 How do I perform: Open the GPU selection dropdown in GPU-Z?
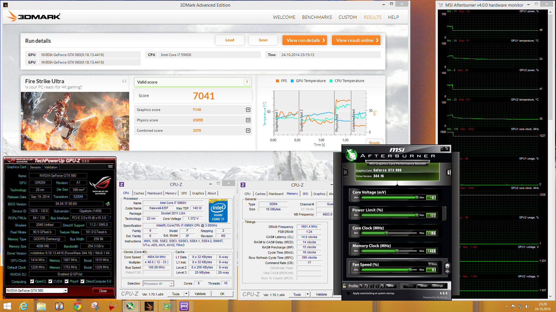pyautogui.click(x=65, y=291)
